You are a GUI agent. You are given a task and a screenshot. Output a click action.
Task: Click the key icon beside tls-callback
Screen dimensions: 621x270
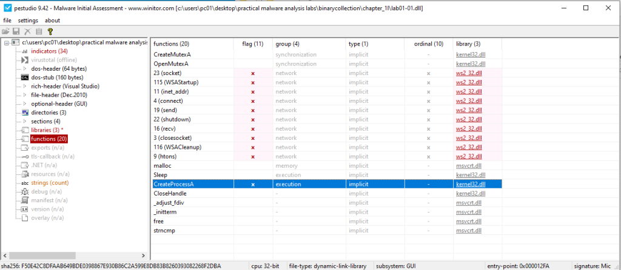pos(24,156)
